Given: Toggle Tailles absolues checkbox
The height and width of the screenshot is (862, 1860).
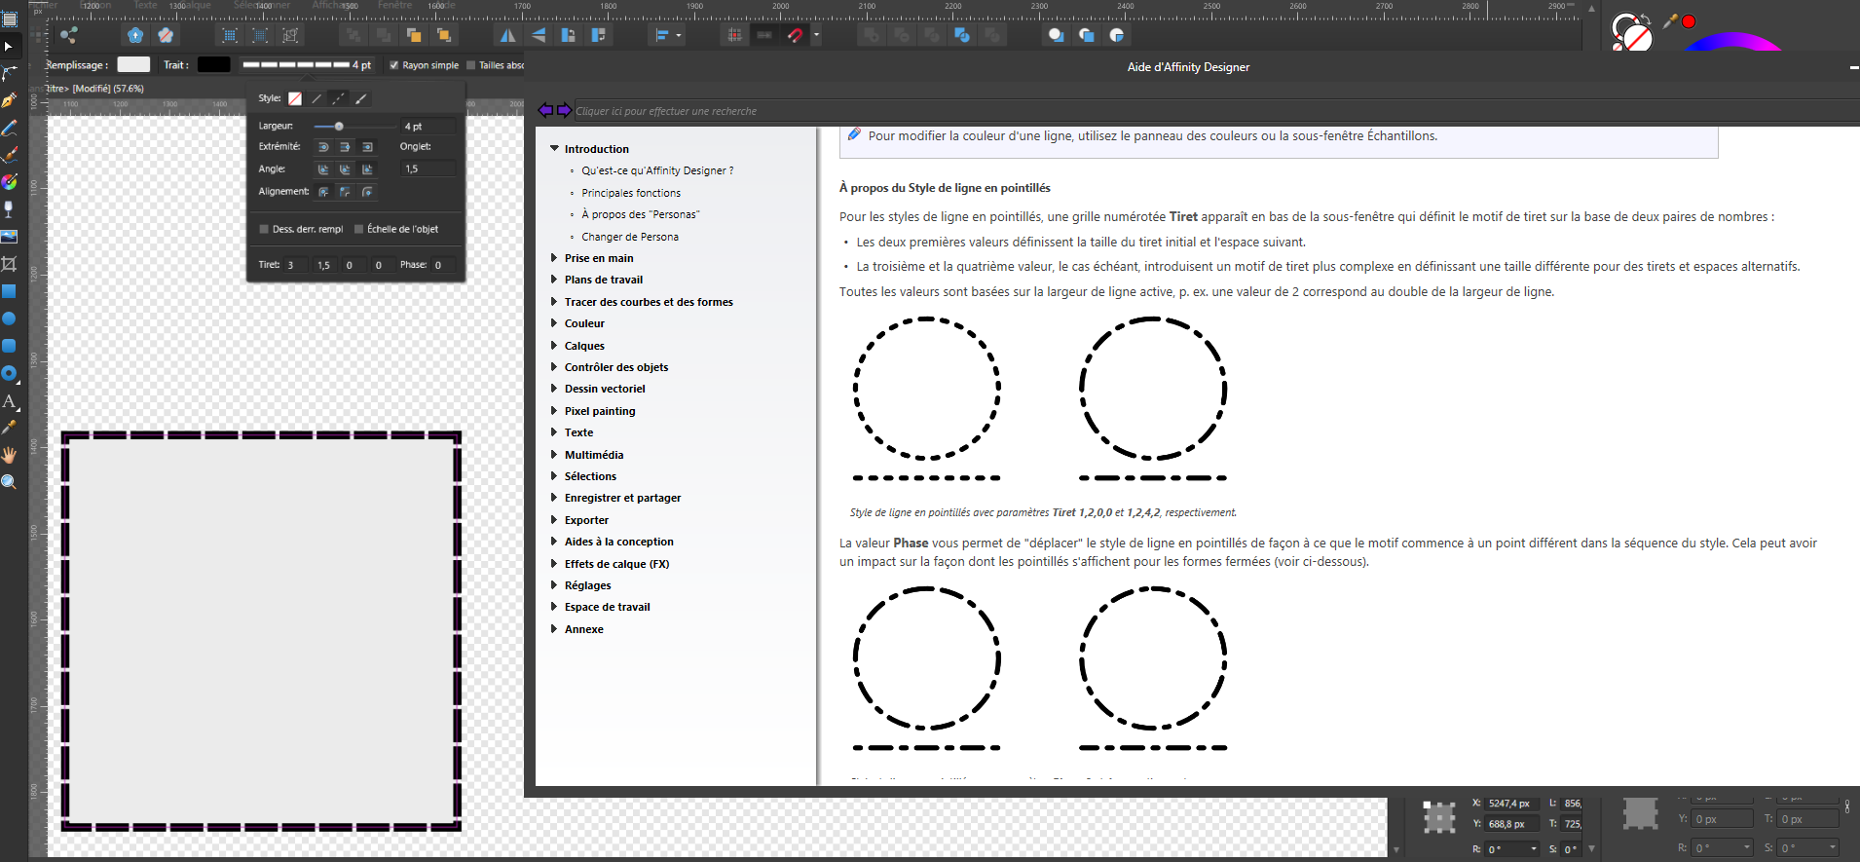Looking at the screenshot, I should click(x=471, y=65).
